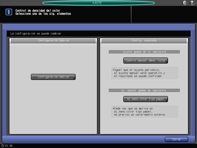This screenshot has height=148, width=197.
Task: Open Control manual dens. color
Action: (x=146, y=61)
